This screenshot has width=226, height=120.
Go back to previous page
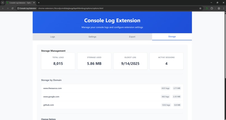pos(3,8)
